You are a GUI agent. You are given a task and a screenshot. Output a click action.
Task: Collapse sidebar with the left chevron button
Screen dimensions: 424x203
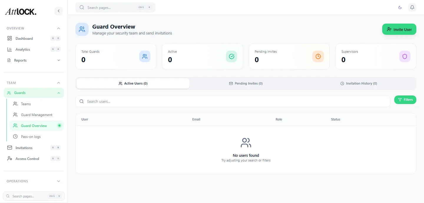point(58,11)
